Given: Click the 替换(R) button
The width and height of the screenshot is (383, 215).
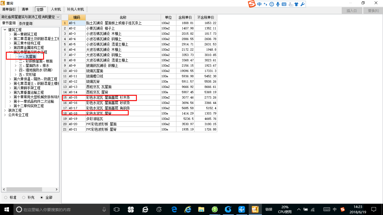Looking at the screenshot, I should [373, 11].
